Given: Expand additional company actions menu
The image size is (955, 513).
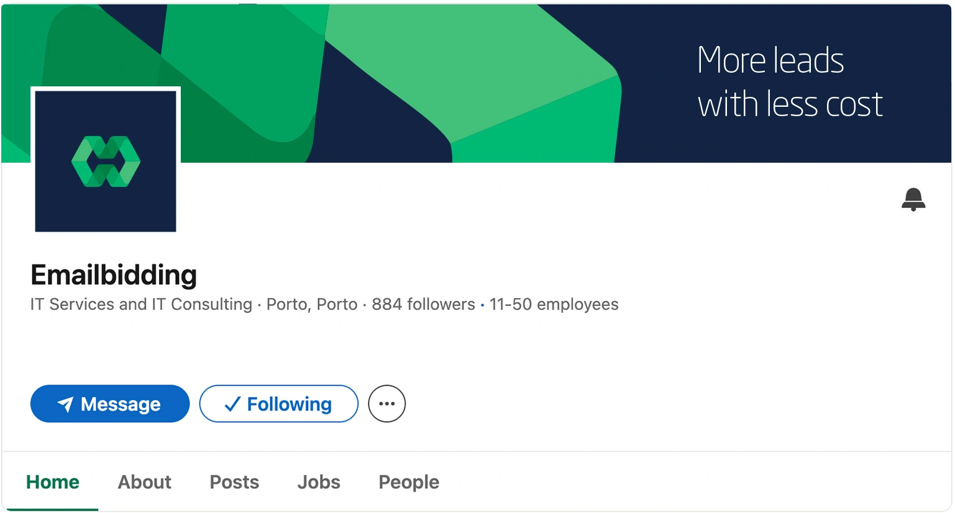Looking at the screenshot, I should pos(386,403).
